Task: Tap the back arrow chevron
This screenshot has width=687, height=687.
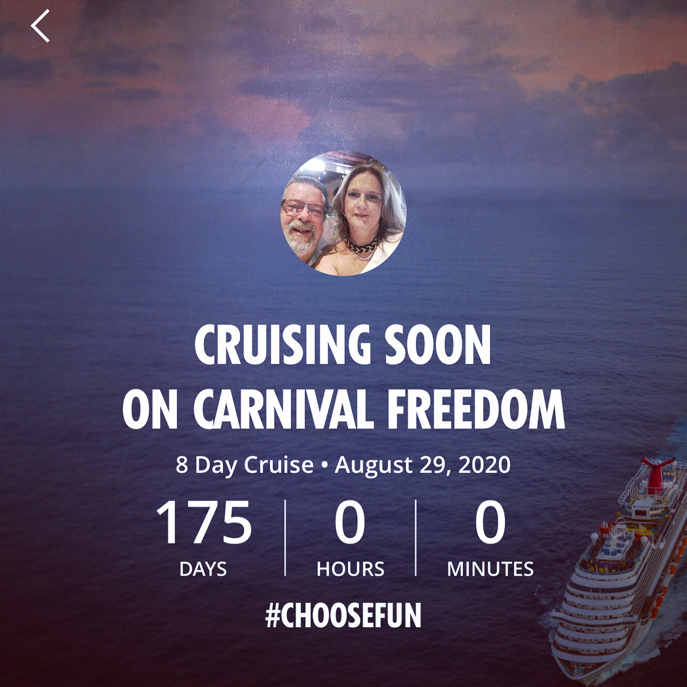Action: click(x=40, y=26)
